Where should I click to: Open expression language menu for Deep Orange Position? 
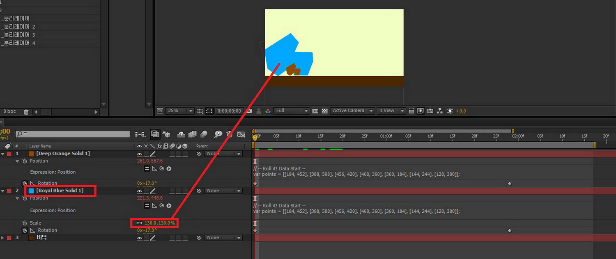(169, 168)
